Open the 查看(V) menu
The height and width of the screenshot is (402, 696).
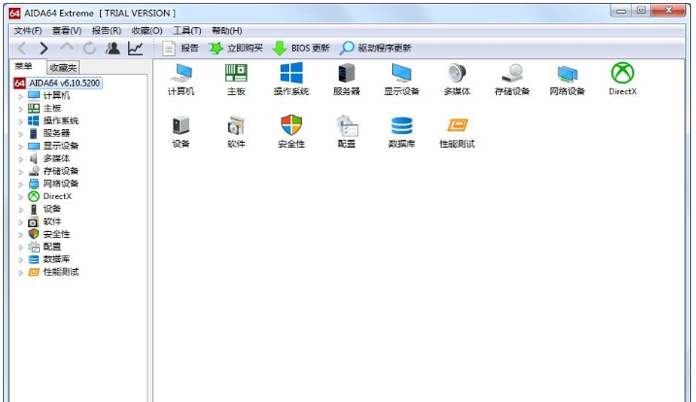click(x=67, y=30)
